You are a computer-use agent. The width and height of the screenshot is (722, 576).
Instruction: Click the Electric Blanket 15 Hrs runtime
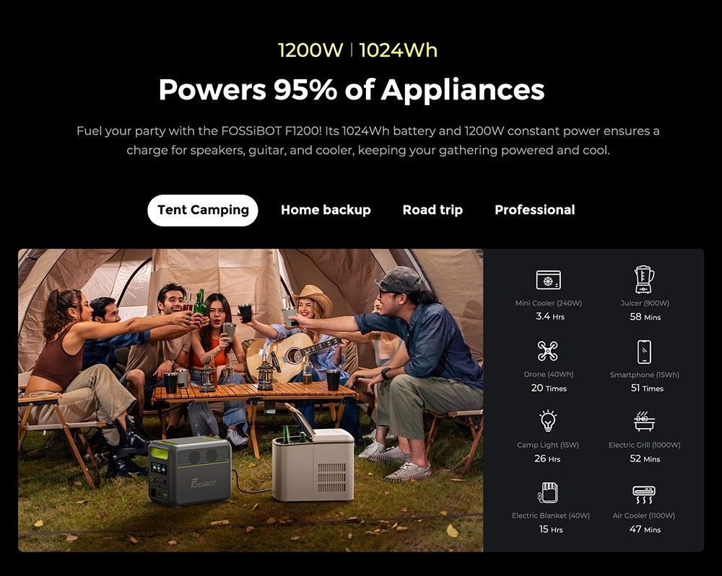551,529
